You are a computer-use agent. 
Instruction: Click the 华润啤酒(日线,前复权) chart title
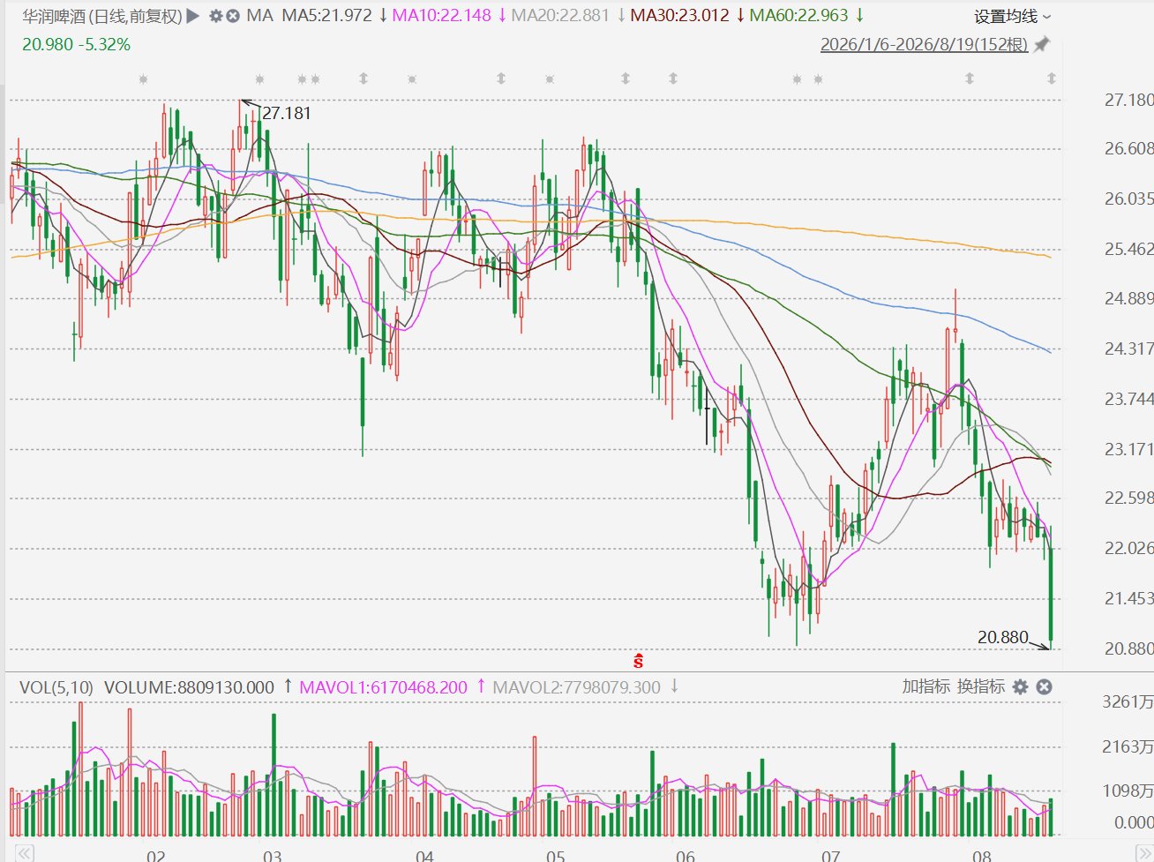[x=101, y=16]
